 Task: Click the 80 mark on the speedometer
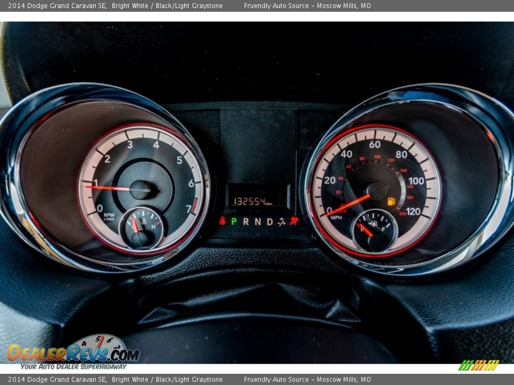pos(401,154)
